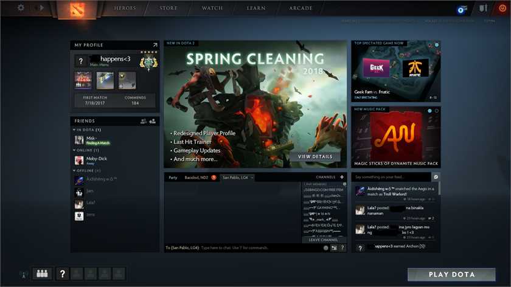Open the Heroes menu
The image size is (511, 287).
tap(125, 9)
